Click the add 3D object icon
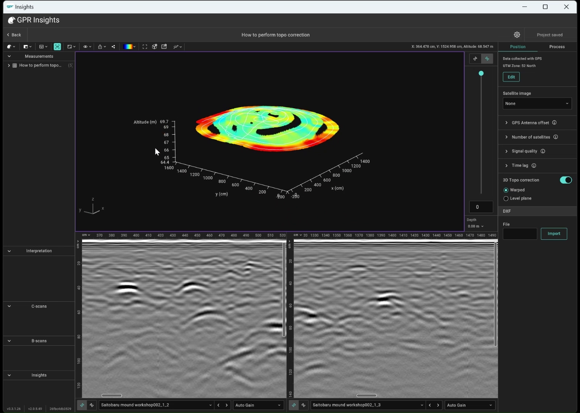This screenshot has height=413, width=580. pos(154,46)
